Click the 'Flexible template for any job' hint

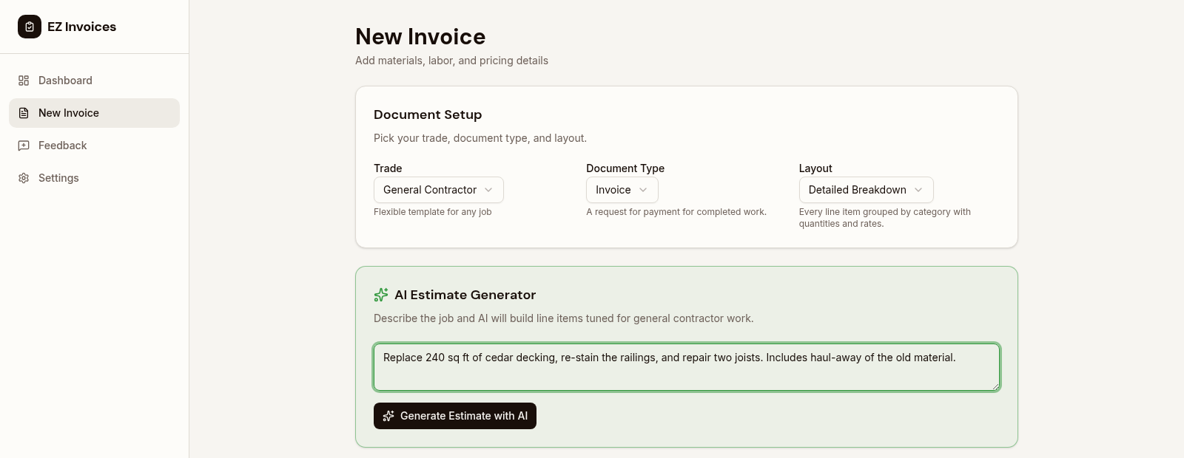tap(433, 212)
